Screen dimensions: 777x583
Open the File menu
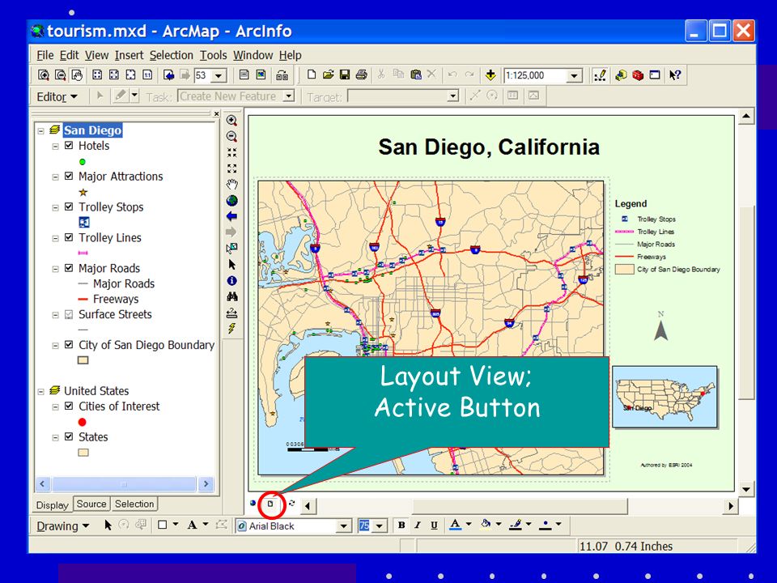[x=45, y=55]
